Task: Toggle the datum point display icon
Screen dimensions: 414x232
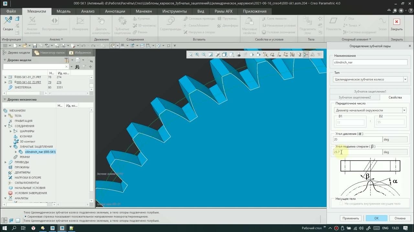Action: click(286, 54)
